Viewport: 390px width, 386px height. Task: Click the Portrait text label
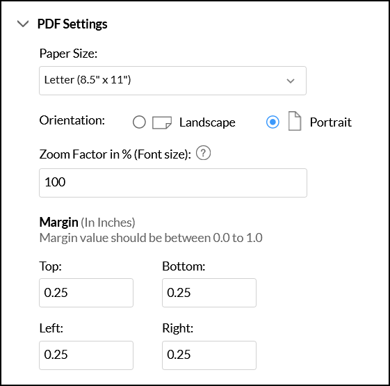(x=330, y=122)
